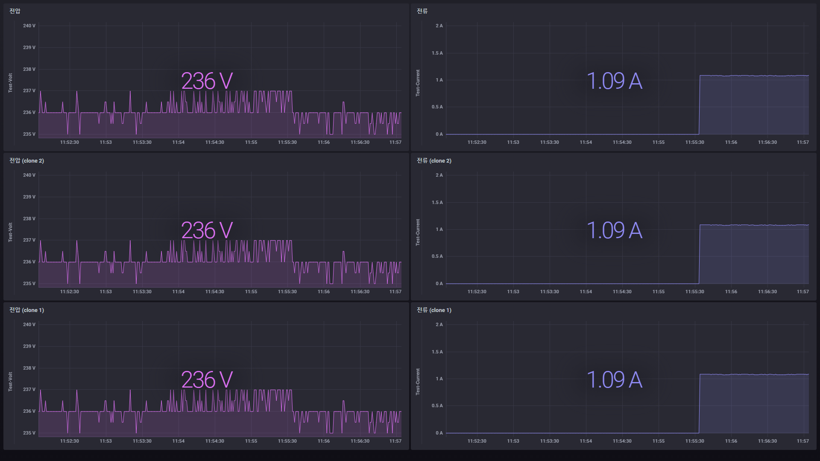Screen dimensions: 820x461
Task: Click the 11:55:30 time label under 전압 chart
Action: point(288,142)
